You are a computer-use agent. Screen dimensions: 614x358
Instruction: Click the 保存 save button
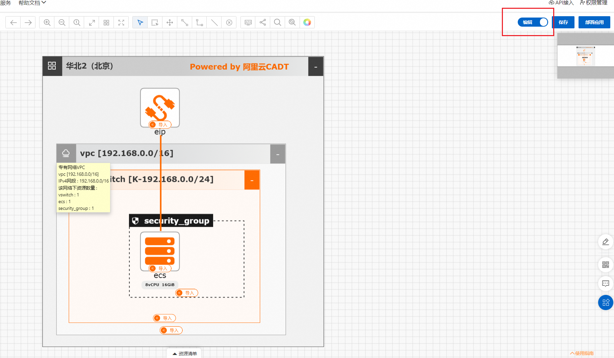(x=563, y=22)
